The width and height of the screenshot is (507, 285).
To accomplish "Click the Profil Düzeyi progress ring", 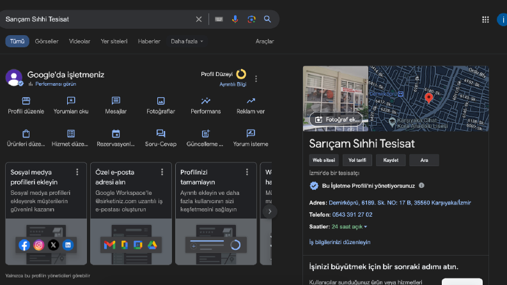I will [x=241, y=74].
